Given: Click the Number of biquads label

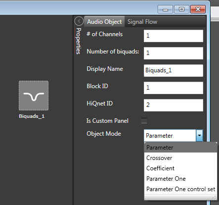Looking at the screenshot, I should click(113, 51).
